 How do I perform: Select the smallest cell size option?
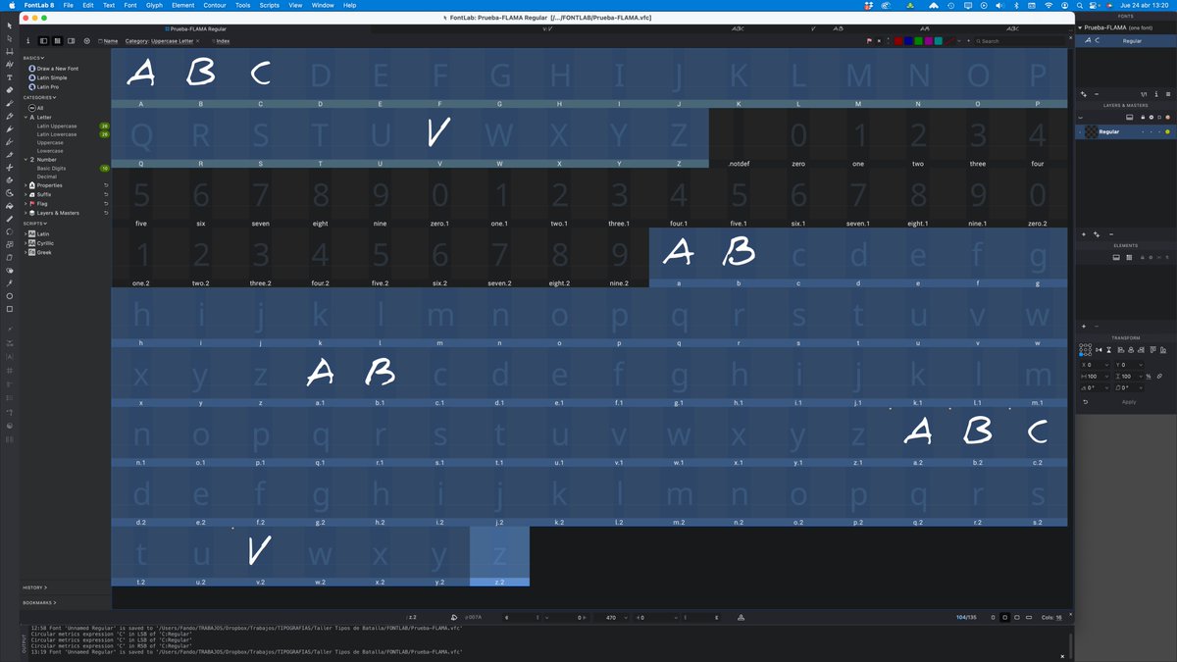994,617
